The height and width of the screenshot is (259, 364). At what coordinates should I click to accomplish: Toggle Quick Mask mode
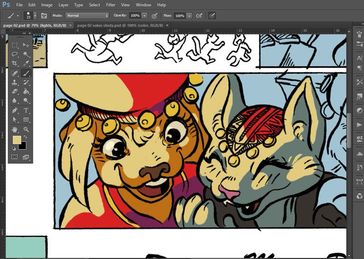[x=14, y=157]
